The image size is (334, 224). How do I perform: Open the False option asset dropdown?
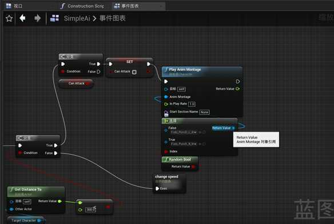click(184, 132)
